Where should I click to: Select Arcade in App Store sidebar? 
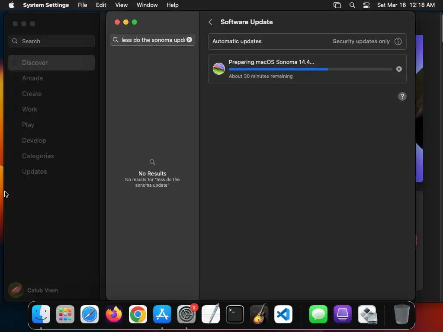pyautogui.click(x=51, y=78)
